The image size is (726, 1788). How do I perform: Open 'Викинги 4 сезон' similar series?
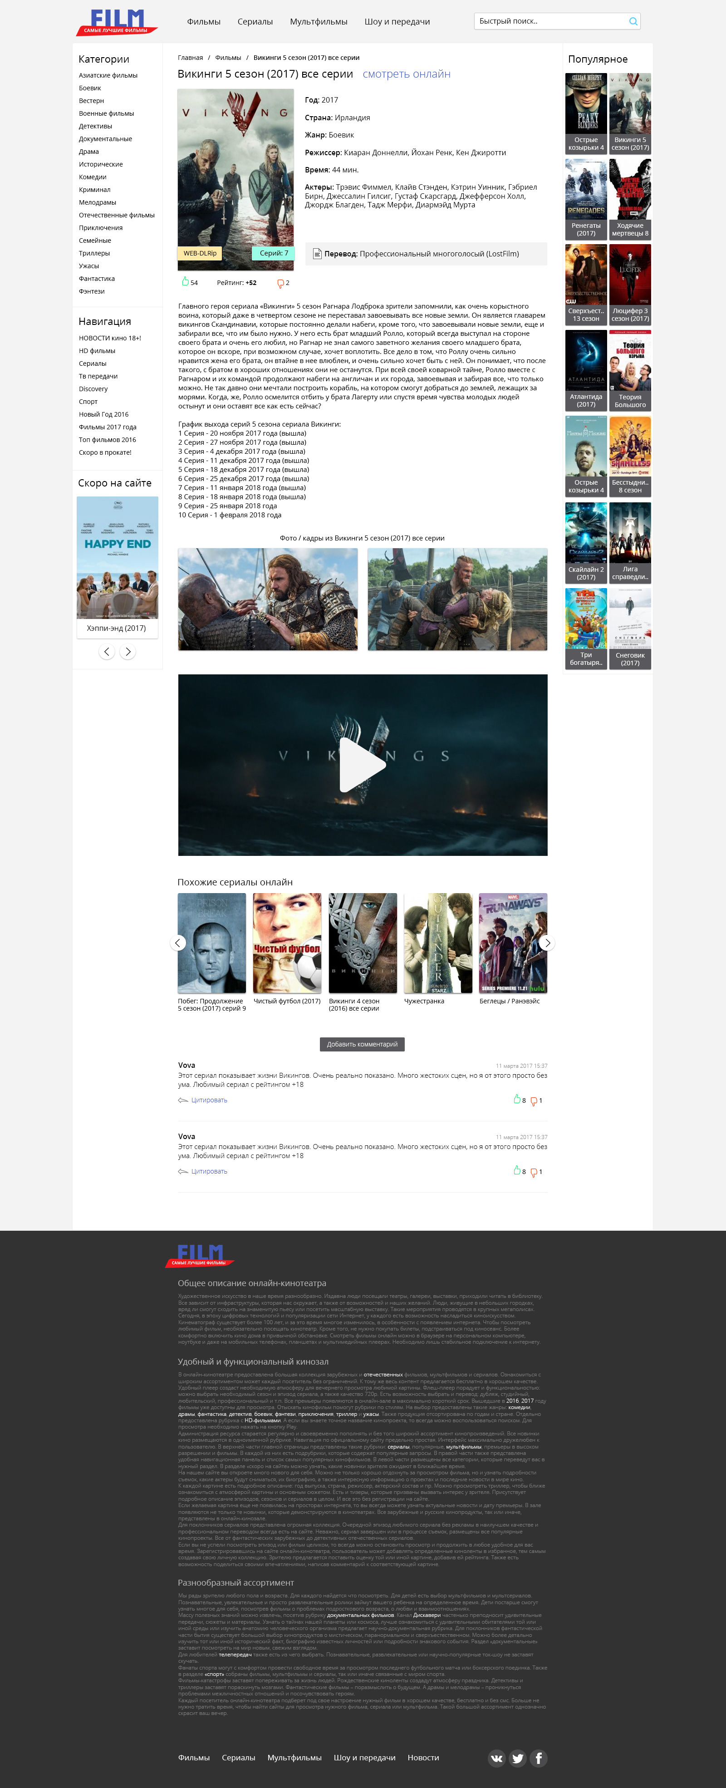tap(363, 943)
